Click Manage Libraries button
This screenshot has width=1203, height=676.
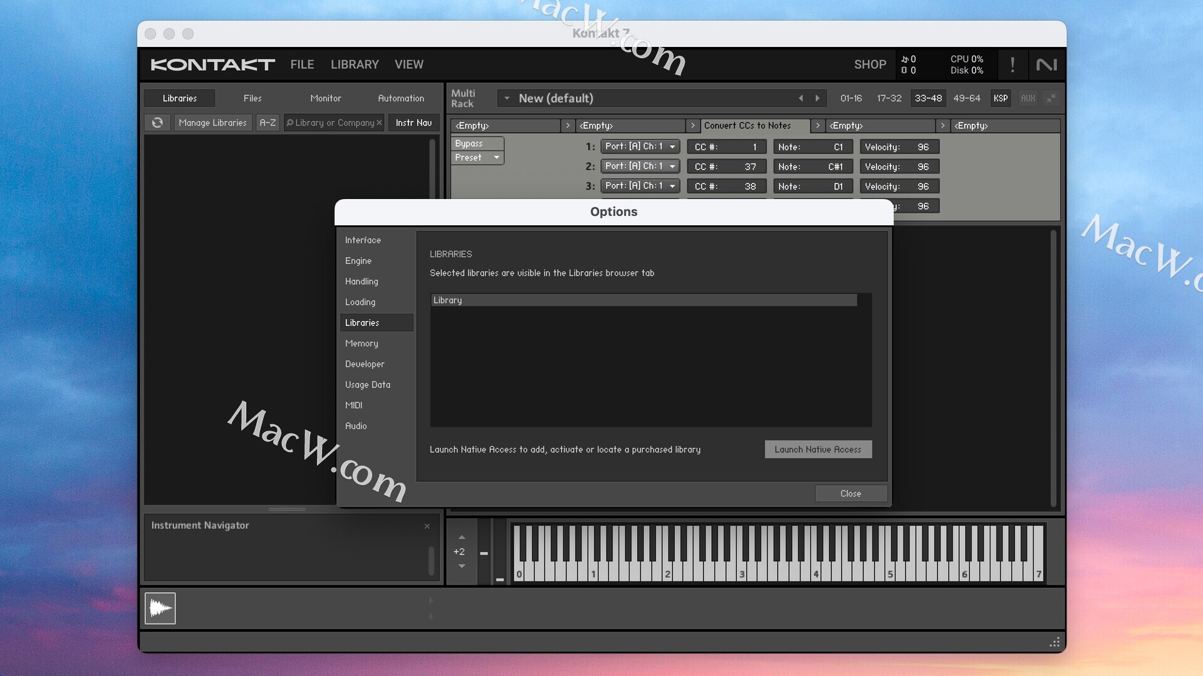tap(212, 123)
